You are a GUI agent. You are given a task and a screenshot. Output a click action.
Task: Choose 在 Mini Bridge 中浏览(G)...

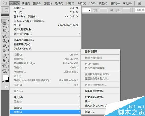(46, 21)
